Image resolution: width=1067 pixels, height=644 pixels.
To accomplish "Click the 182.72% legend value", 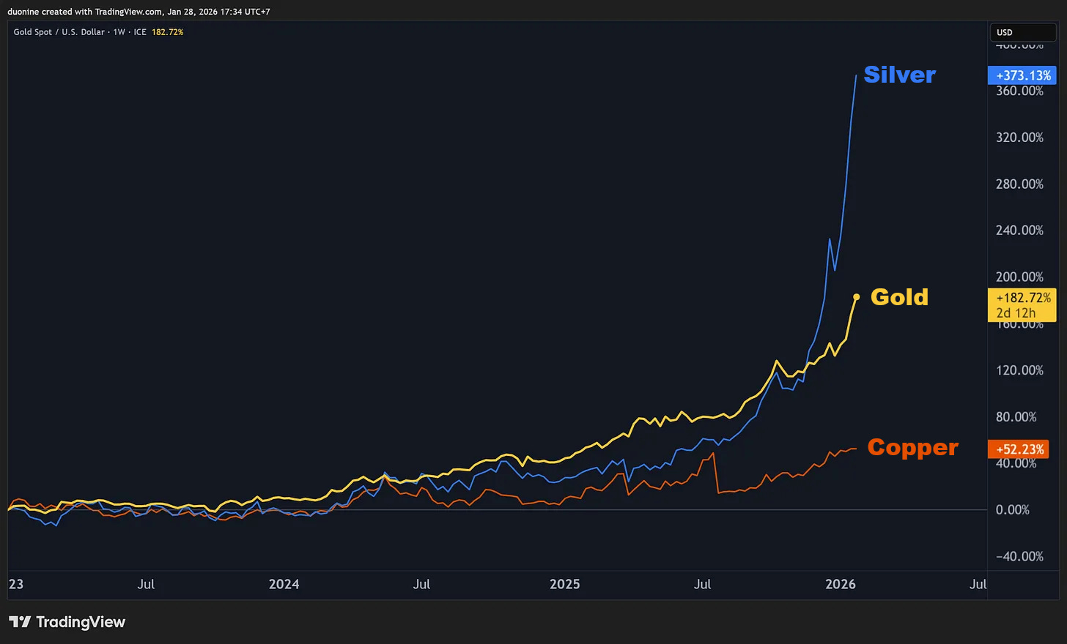I will (167, 32).
